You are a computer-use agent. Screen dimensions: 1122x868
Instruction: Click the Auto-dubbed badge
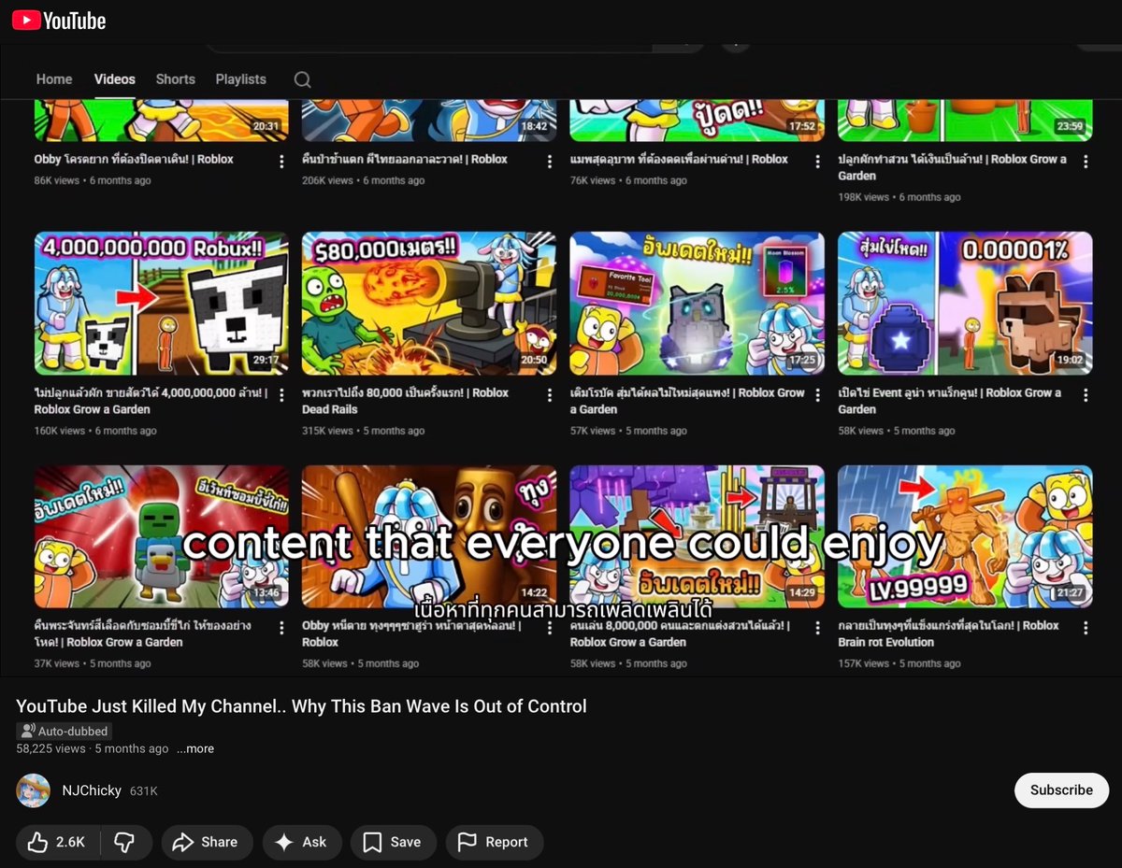click(65, 732)
